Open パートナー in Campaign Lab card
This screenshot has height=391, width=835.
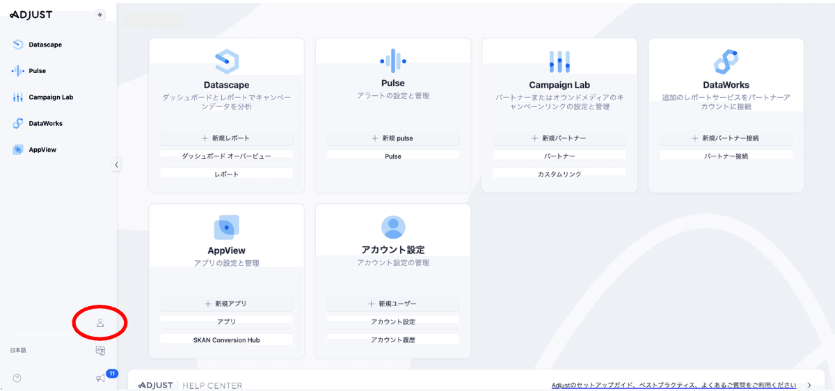coord(559,157)
